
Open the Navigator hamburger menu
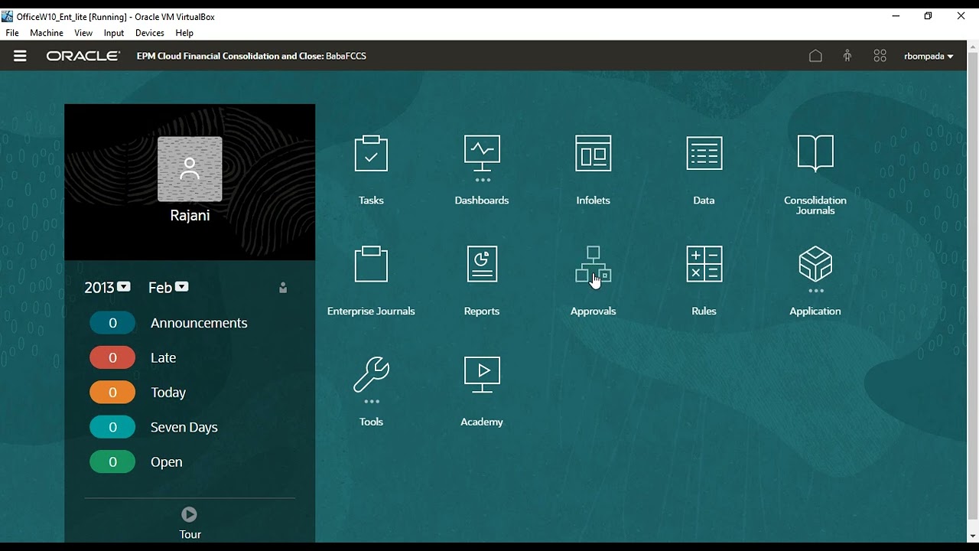[x=20, y=56]
